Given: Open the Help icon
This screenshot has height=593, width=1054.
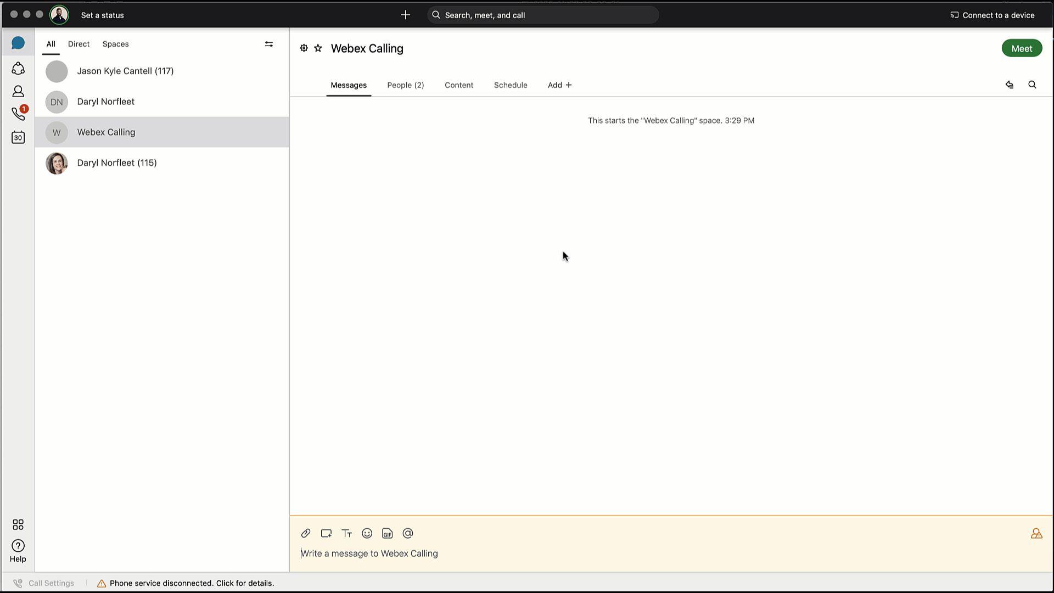Looking at the screenshot, I should [x=18, y=545].
